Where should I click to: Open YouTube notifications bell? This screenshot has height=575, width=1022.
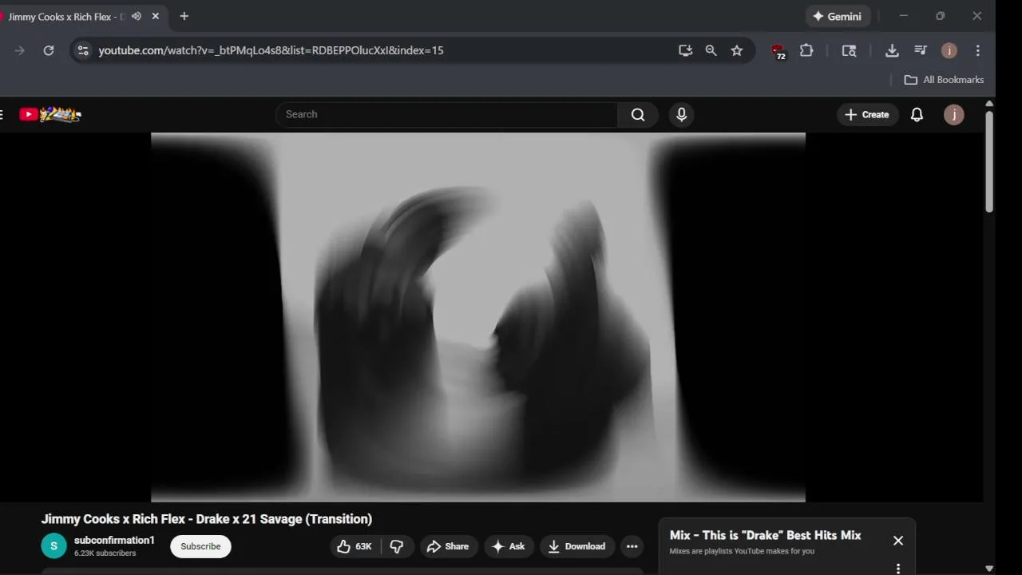click(917, 114)
